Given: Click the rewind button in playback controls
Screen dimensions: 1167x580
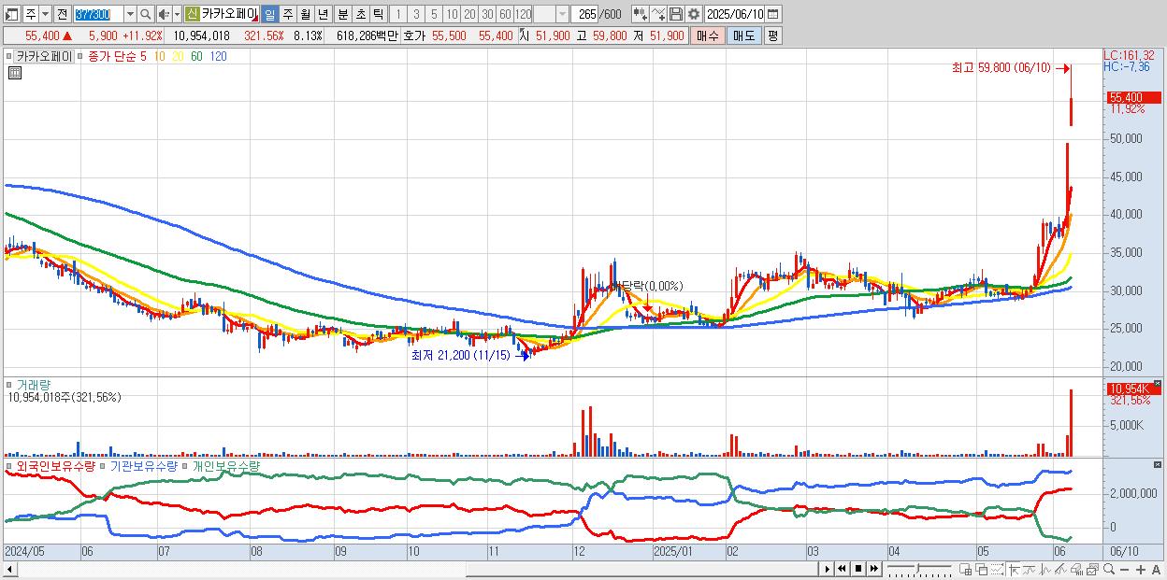Looking at the screenshot, I should (842, 569).
